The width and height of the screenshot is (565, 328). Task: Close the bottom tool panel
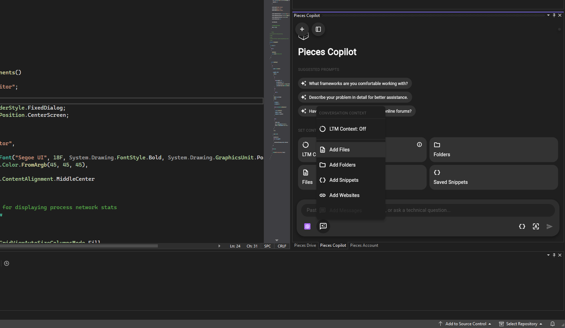click(560, 255)
